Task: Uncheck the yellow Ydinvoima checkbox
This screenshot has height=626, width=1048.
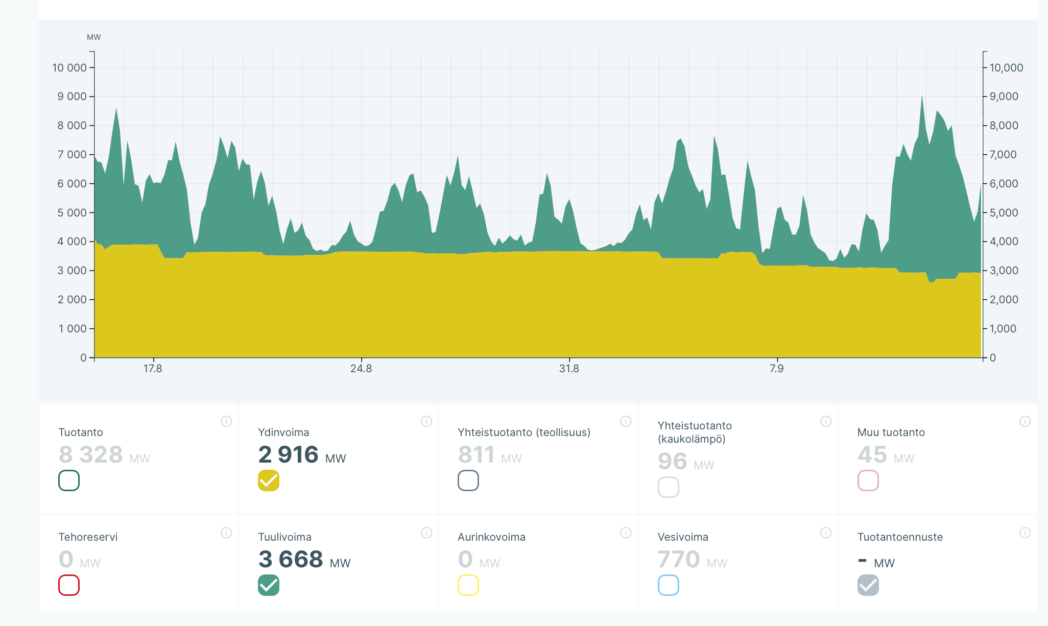Action: pyautogui.click(x=269, y=480)
